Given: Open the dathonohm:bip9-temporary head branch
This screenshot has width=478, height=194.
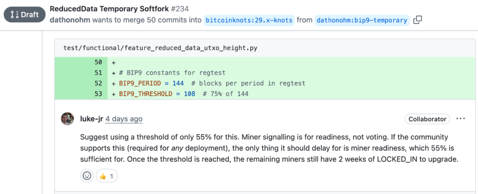Looking at the screenshot, I should 362,20.
